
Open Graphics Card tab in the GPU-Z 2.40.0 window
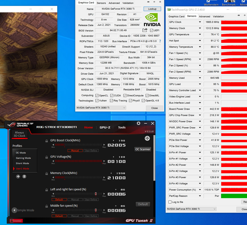click(176, 16)
